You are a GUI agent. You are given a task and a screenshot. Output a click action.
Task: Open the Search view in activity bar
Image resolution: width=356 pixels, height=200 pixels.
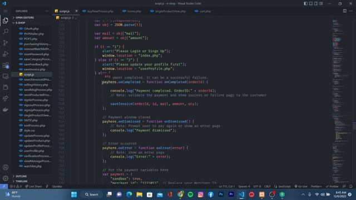pyautogui.click(x=6, y=32)
